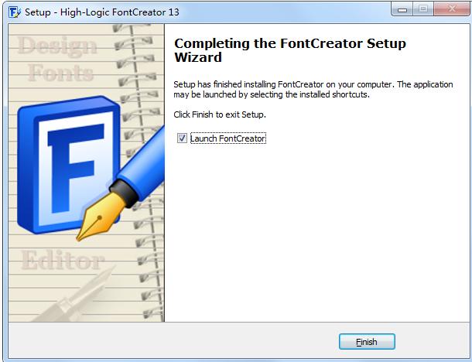Viewport: 472px width, 362px height.
Task: Click the Completing the FontCreator Setup Wizard heading
Action: pos(290,50)
